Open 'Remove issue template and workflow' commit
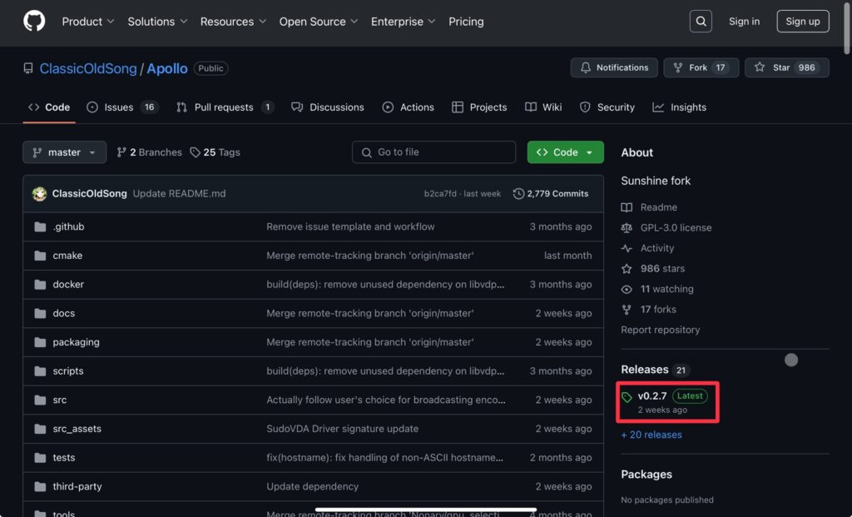This screenshot has width=852, height=517. pyautogui.click(x=350, y=226)
